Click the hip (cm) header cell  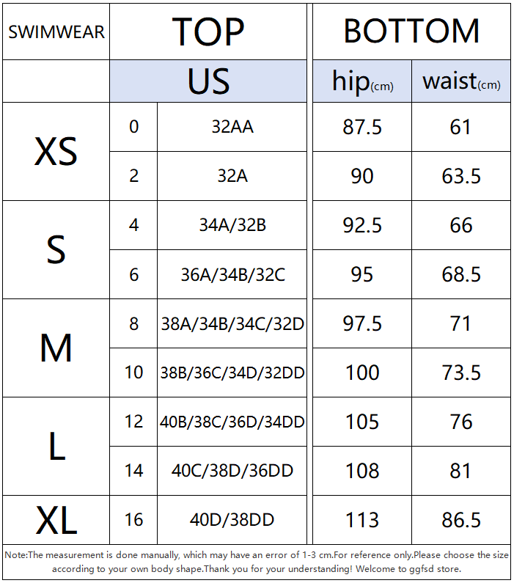[x=362, y=81]
